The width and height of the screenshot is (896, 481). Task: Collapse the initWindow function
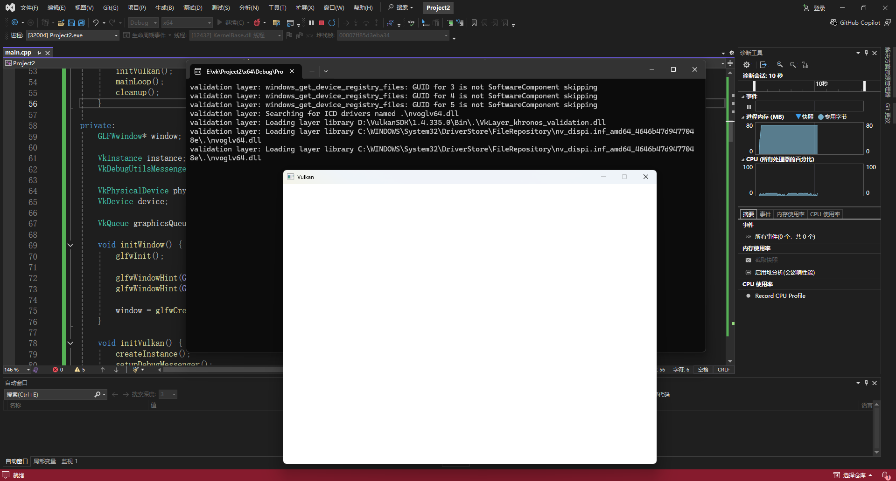pyautogui.click(x=70, y=245)
